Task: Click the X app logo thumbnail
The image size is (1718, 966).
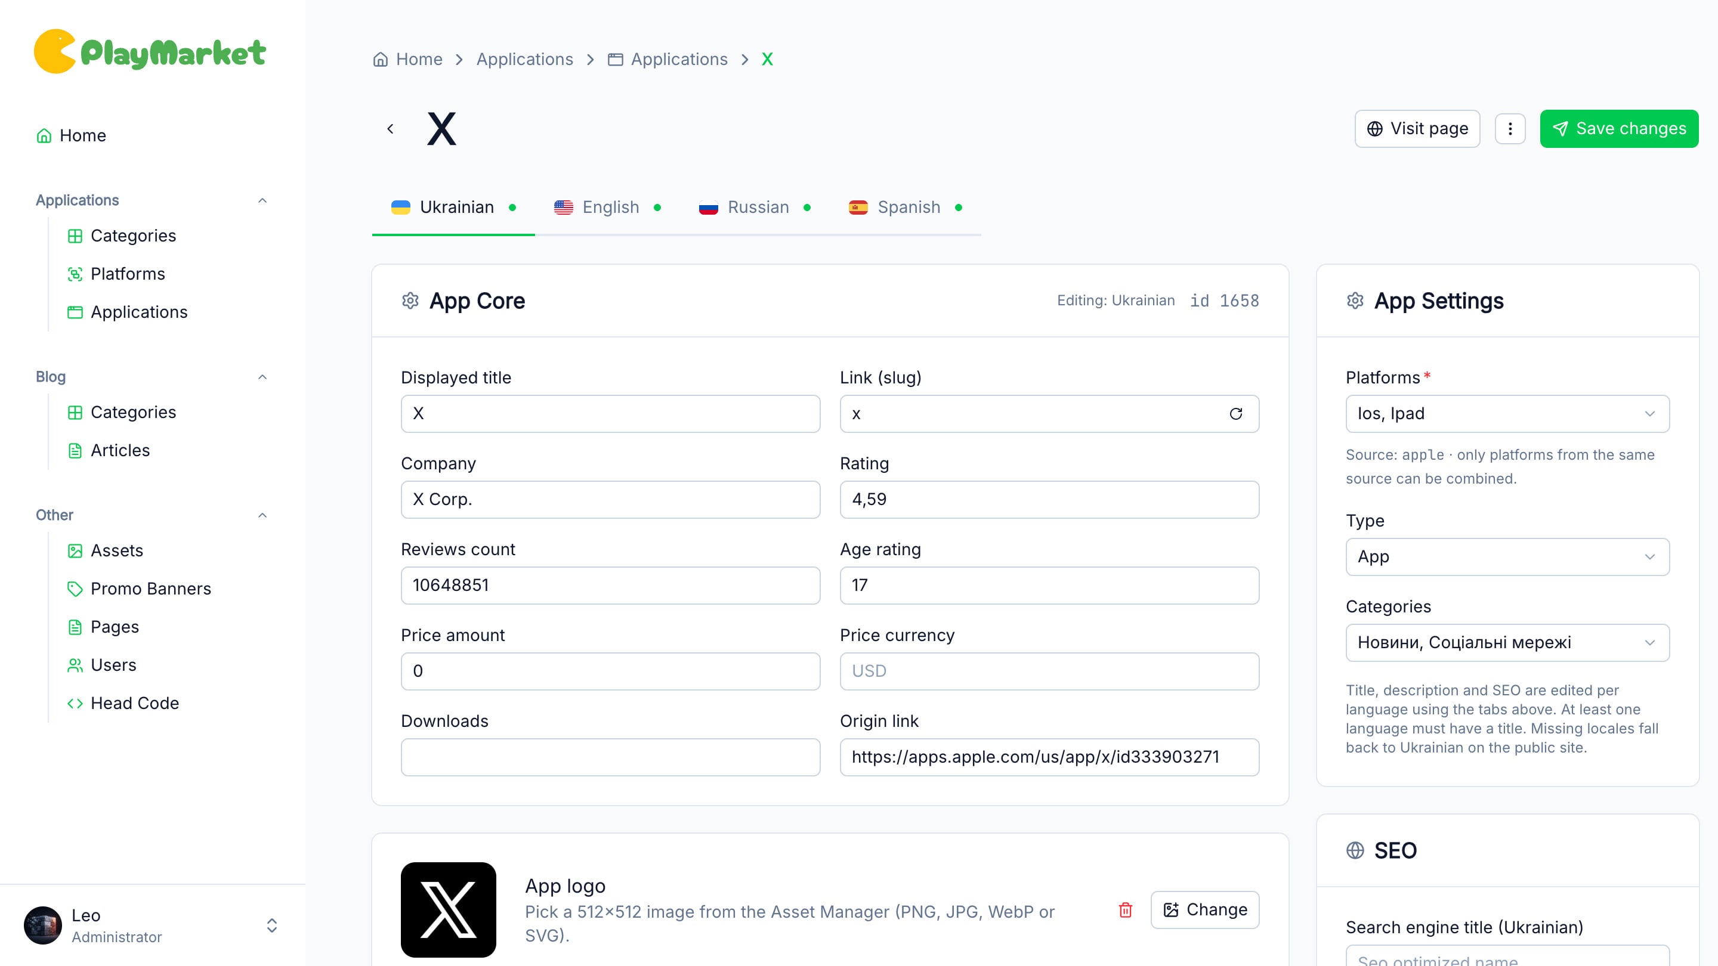Action: pyautogui.click(x=448, y=909)
